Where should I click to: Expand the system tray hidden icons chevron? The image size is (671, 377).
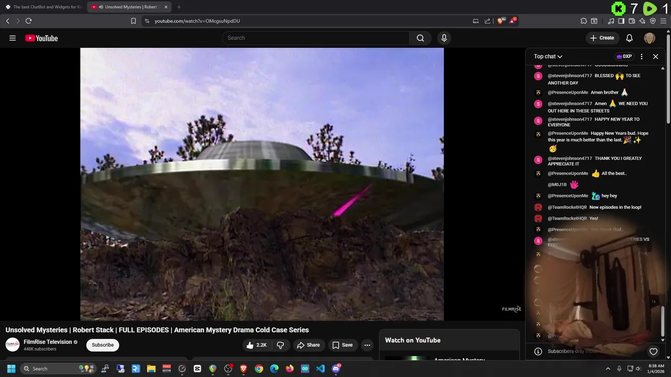[608, 369]
